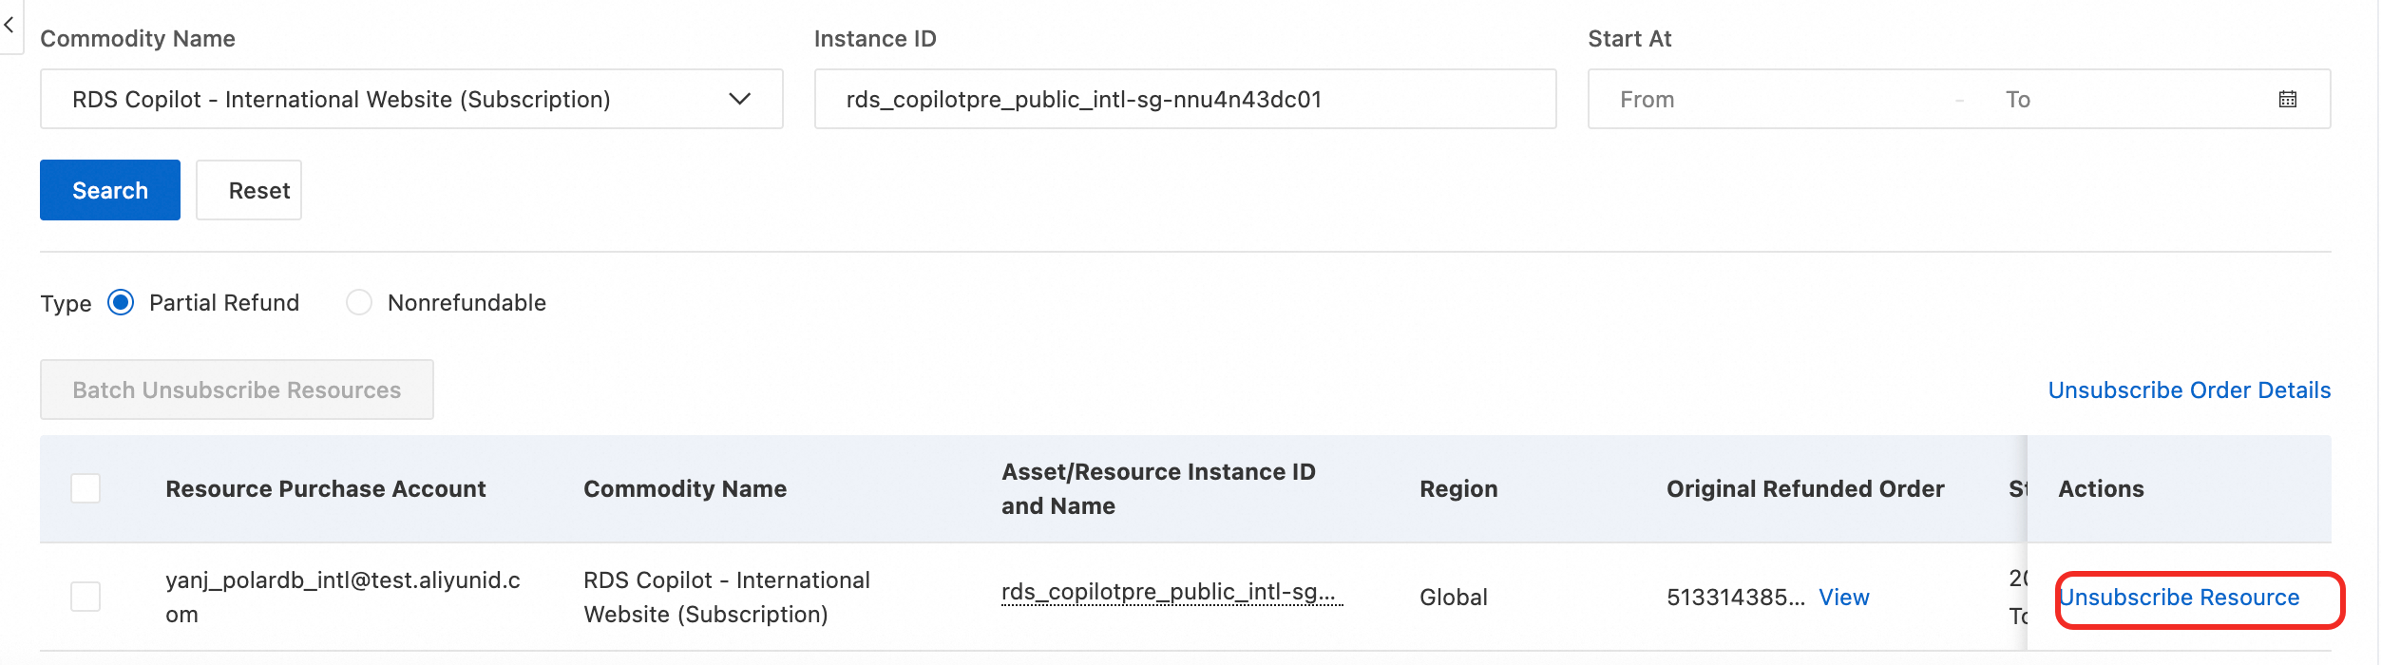The height and width of the screenshot is (665, 2381).
Task: Click the rds_copilotpre instance ID link in table
Action: tap(1171, 592)
